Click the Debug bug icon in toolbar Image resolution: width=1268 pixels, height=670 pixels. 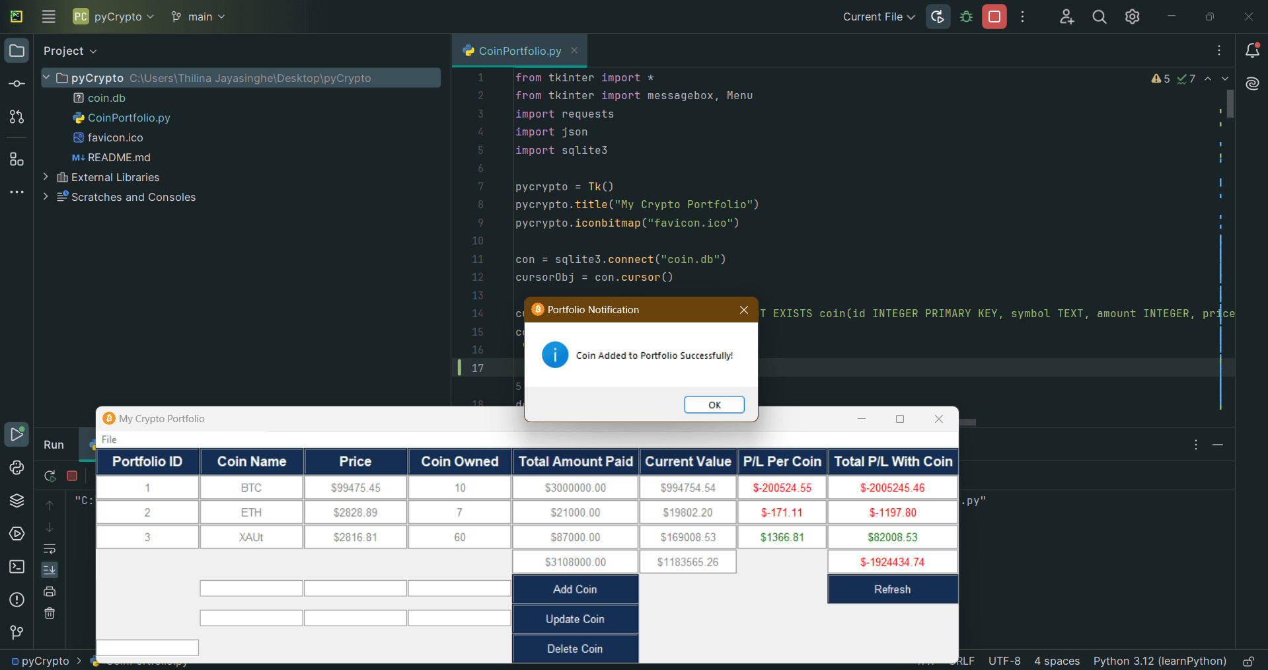coord(966,17)
